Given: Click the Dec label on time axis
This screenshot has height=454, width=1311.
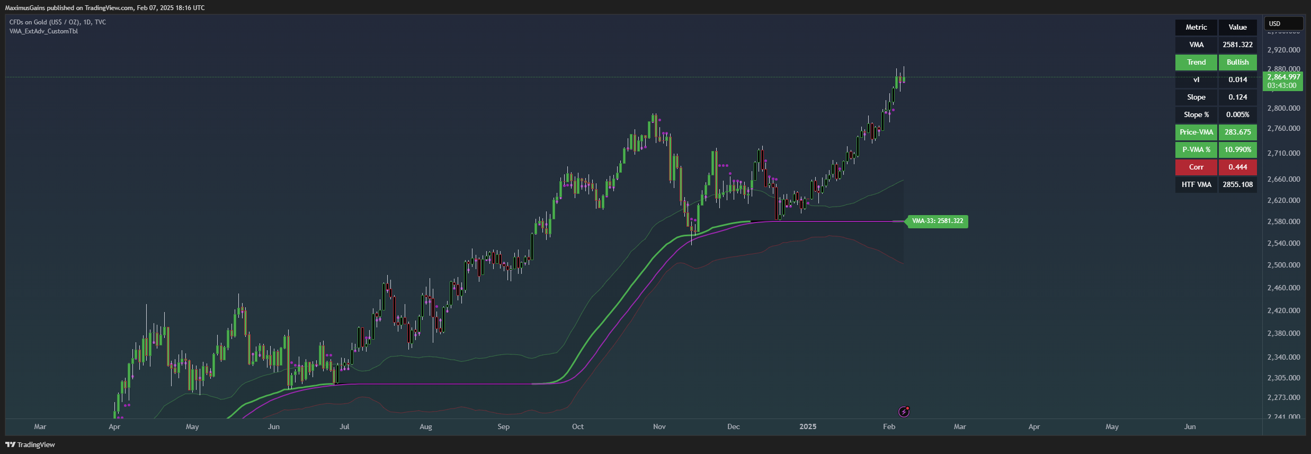Looking at the screenshot, I should [733, 426].
